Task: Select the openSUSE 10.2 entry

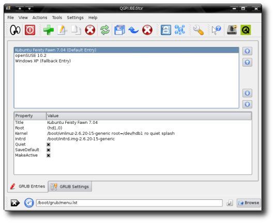Action: 127,55
